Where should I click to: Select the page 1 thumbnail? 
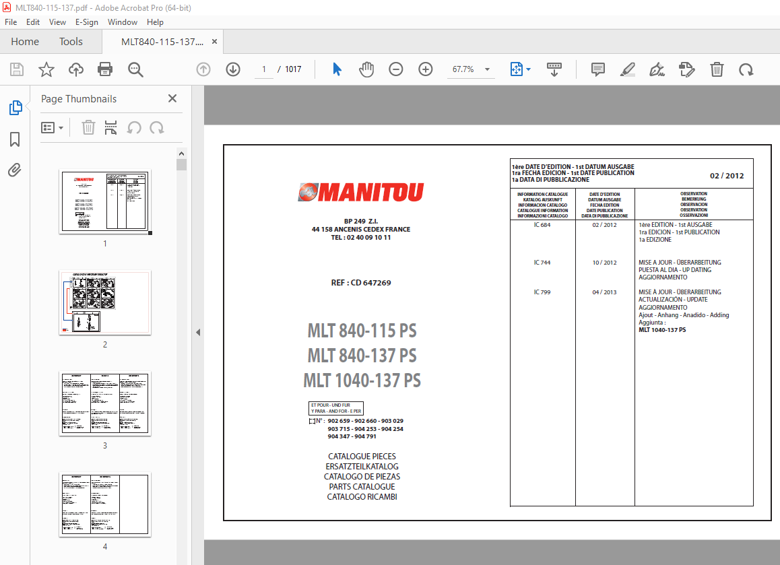[x=105, y=201]
